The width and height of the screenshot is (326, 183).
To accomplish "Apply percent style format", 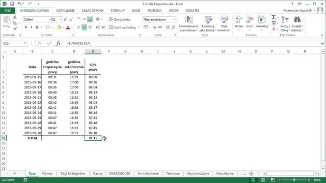I will coord(154,27).
